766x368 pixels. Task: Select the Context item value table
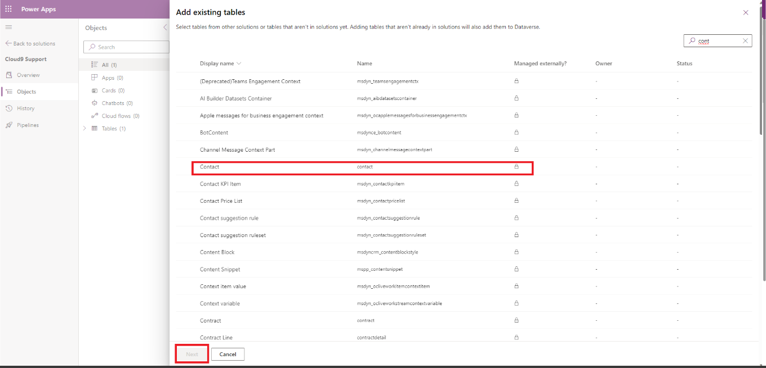[x=464, y=287]
